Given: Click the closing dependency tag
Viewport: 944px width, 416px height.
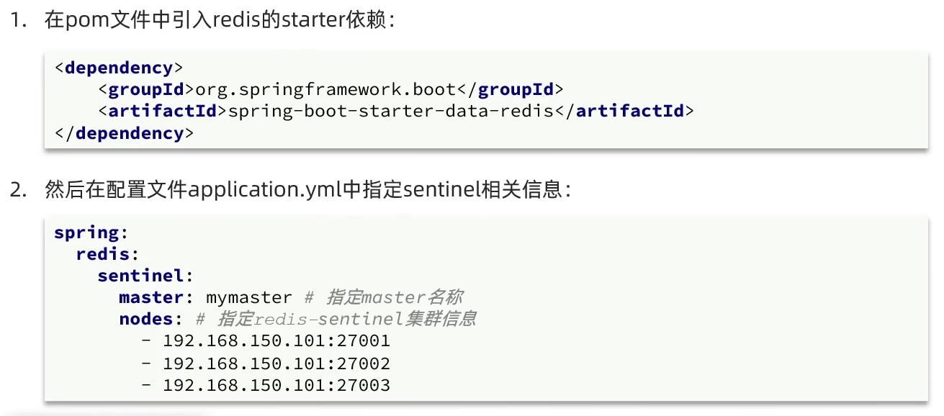Looking at the screenshot, I should tap(124, 133).
